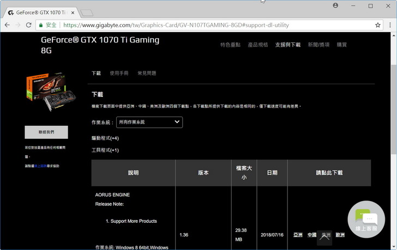
Task: Click the Release Note: label
Action: 110,204
